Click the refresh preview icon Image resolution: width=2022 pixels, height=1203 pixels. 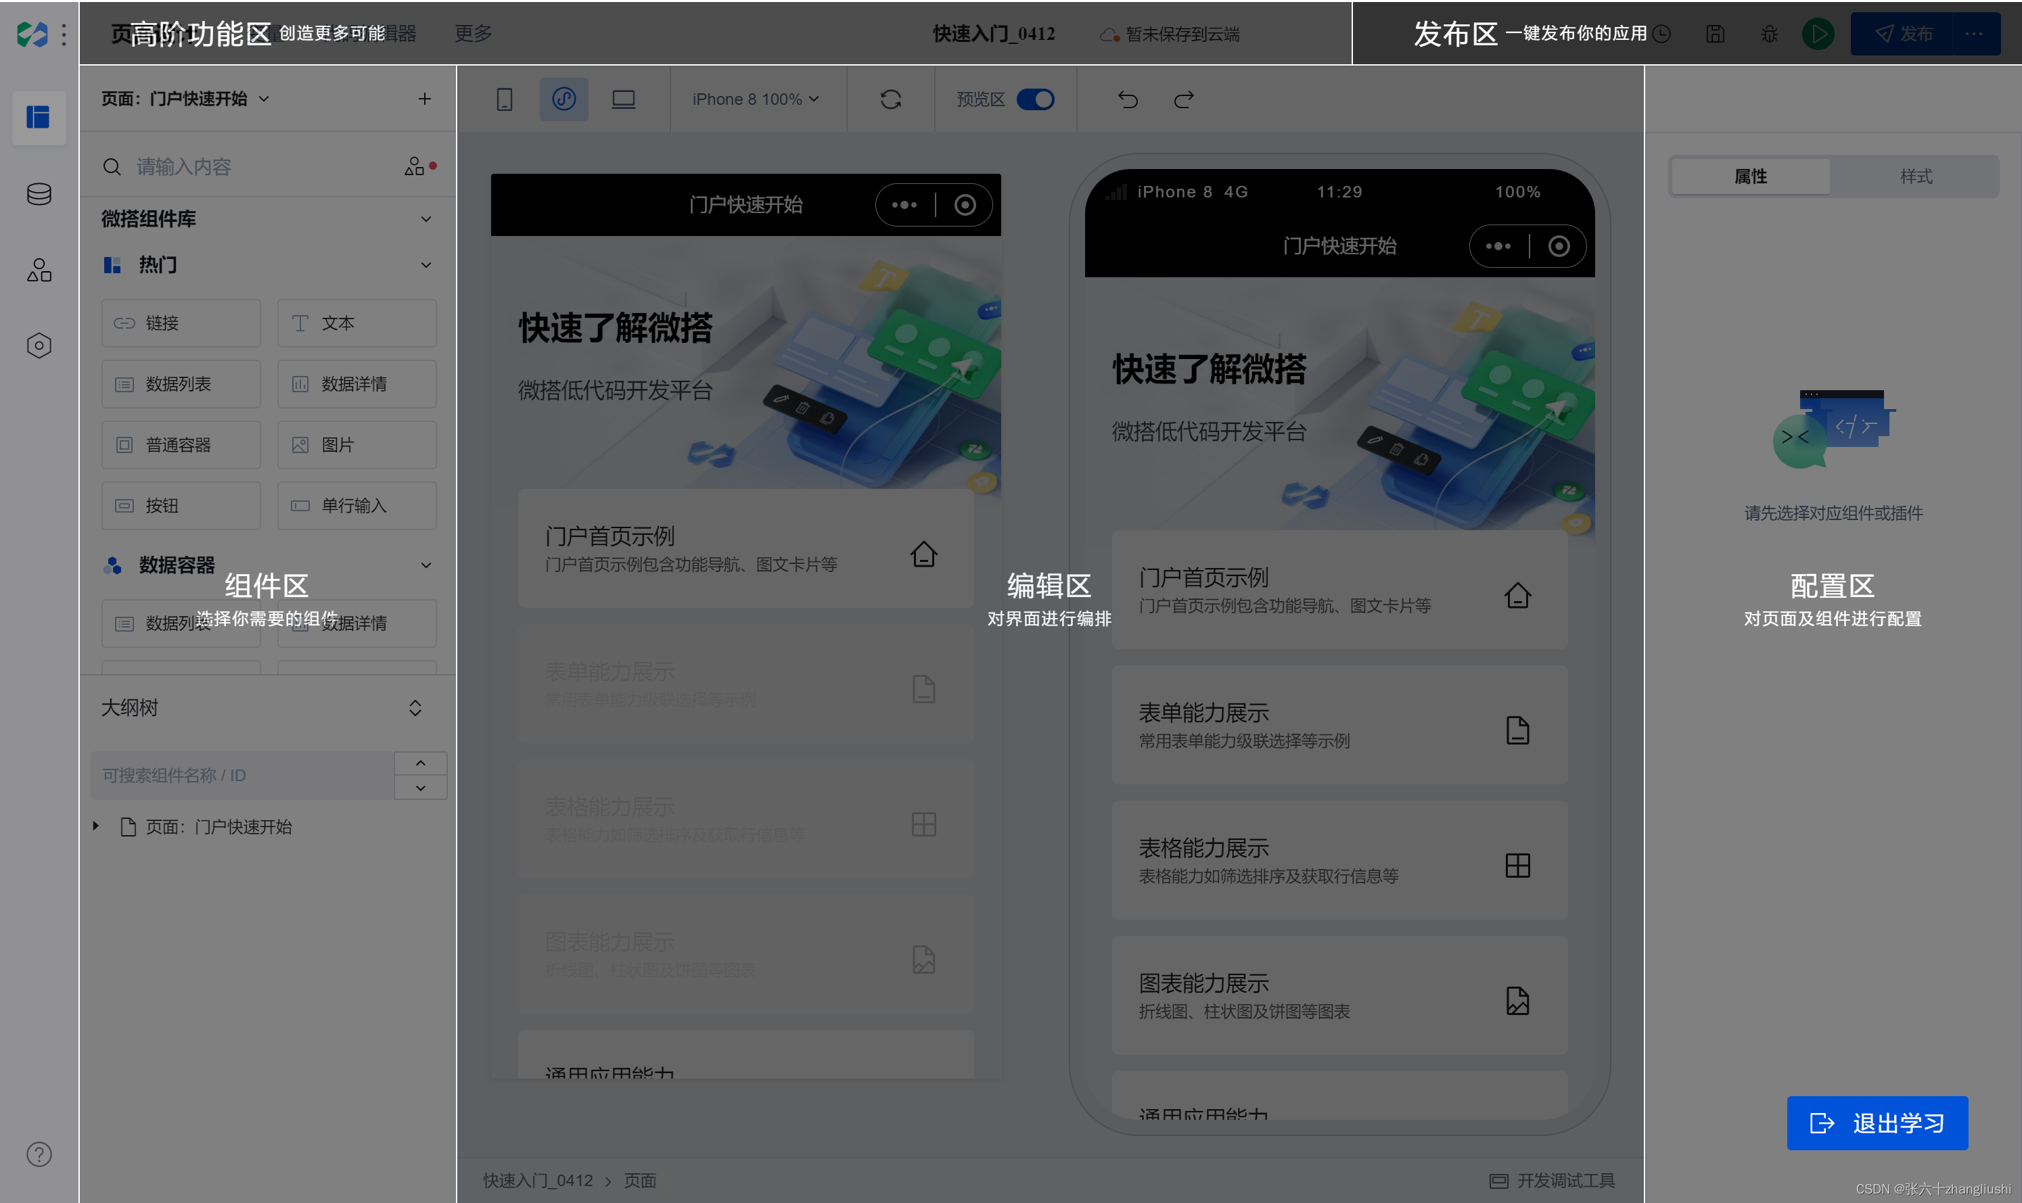891,99
